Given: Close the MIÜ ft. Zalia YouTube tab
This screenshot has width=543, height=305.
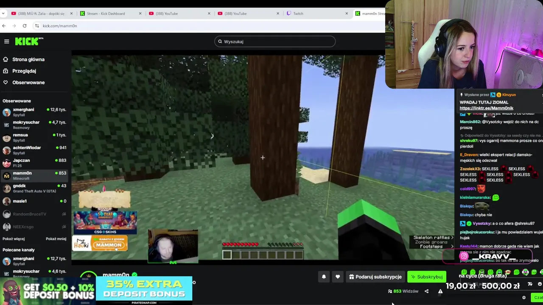Looking at the screenshot, I should 71,14.
